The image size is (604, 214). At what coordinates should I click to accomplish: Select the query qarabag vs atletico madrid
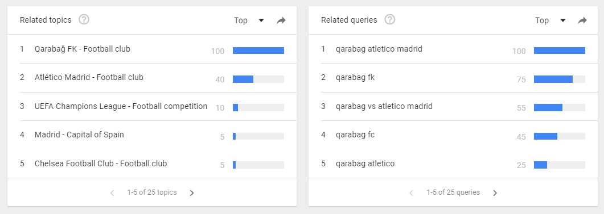click(384, 106)
